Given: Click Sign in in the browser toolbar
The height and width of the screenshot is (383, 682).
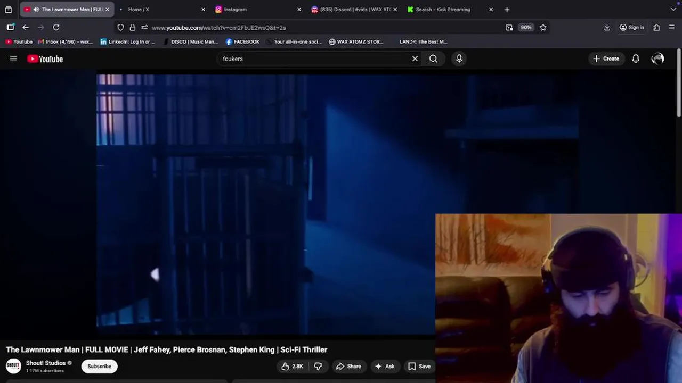Looking at the screenshot, I should tap(632, 27).
